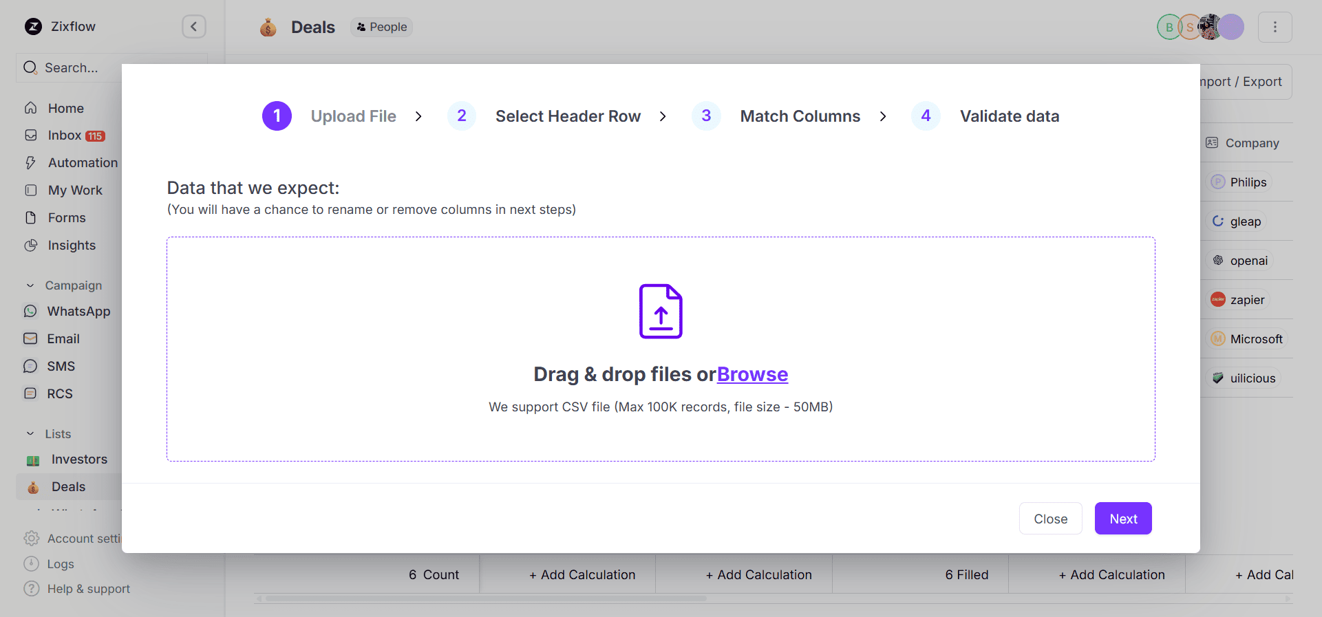
Task: Open Logs from the sidebar
Action: click(x=61, y=564)
